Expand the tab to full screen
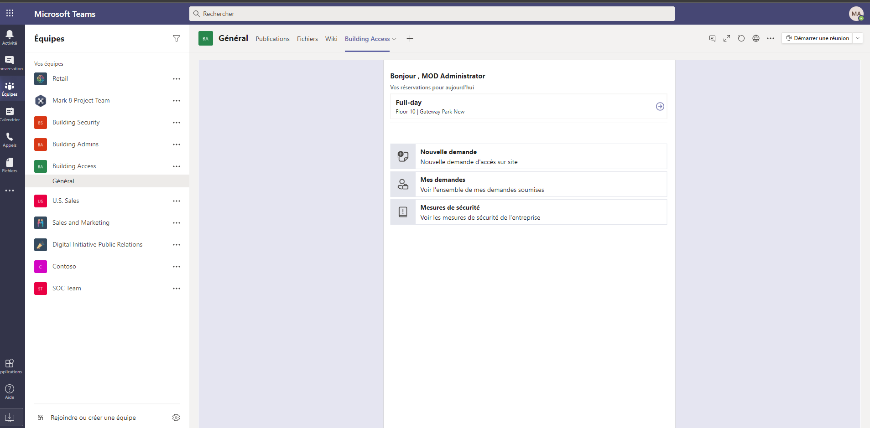Image resolution: width=870 pixels, height=428 pixels. click(x=727, y=38)
